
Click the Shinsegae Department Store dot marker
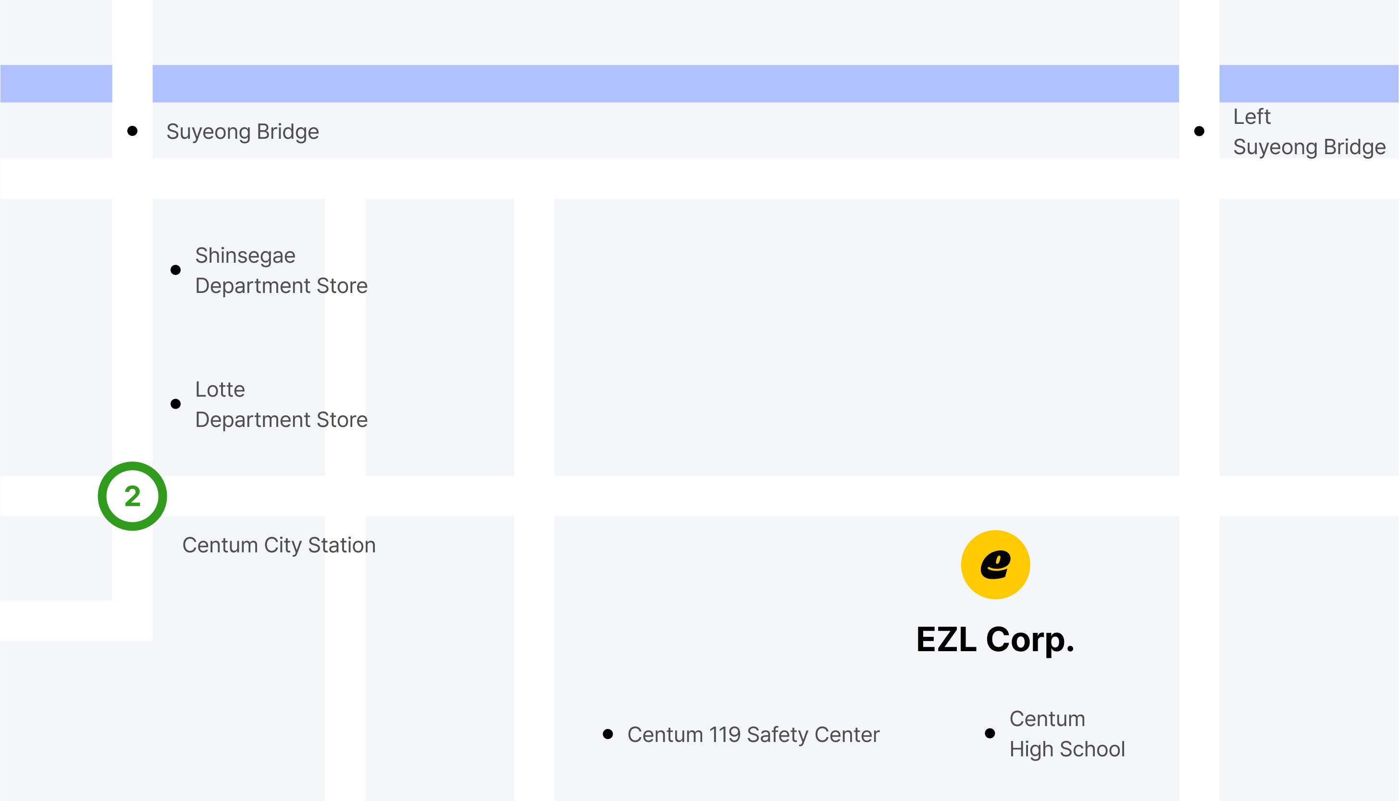[x=175, y=270]
